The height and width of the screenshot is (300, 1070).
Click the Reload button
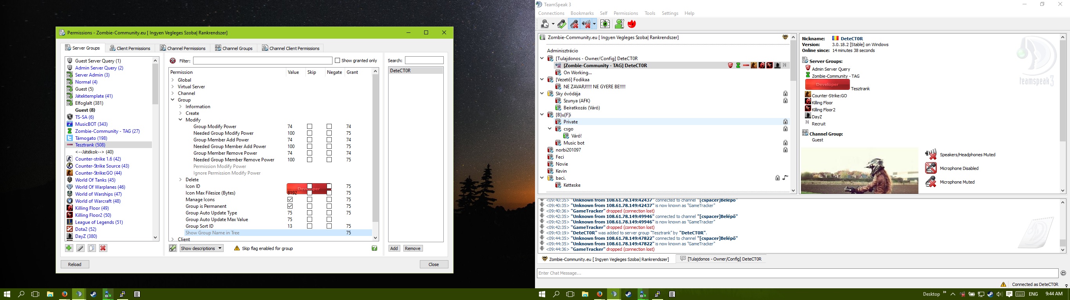tap(75, 264)
